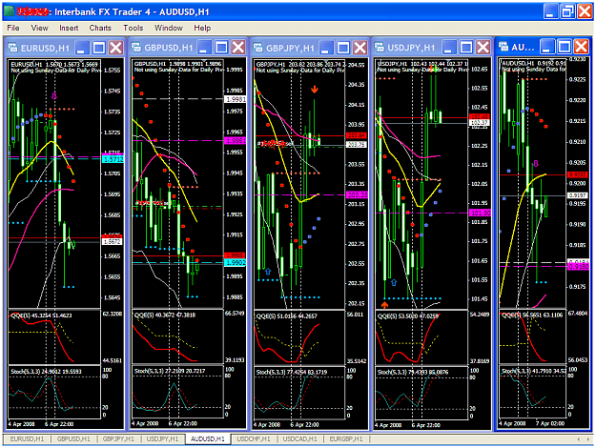
Task: Close the EURUSD,H1 chart window
Action: pos(115,48)
